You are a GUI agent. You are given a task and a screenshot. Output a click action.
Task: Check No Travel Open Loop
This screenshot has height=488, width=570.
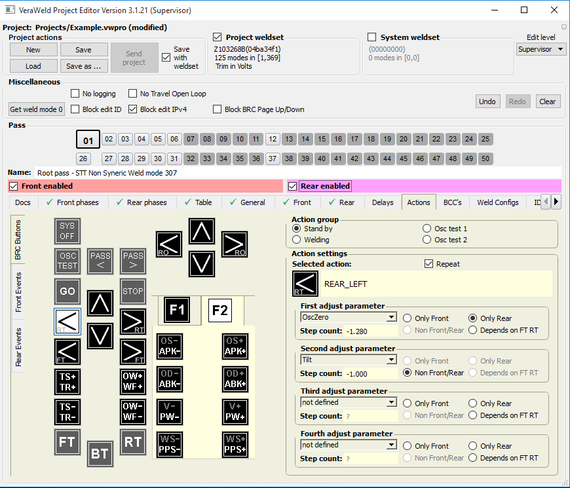click(x=133, y=94)
